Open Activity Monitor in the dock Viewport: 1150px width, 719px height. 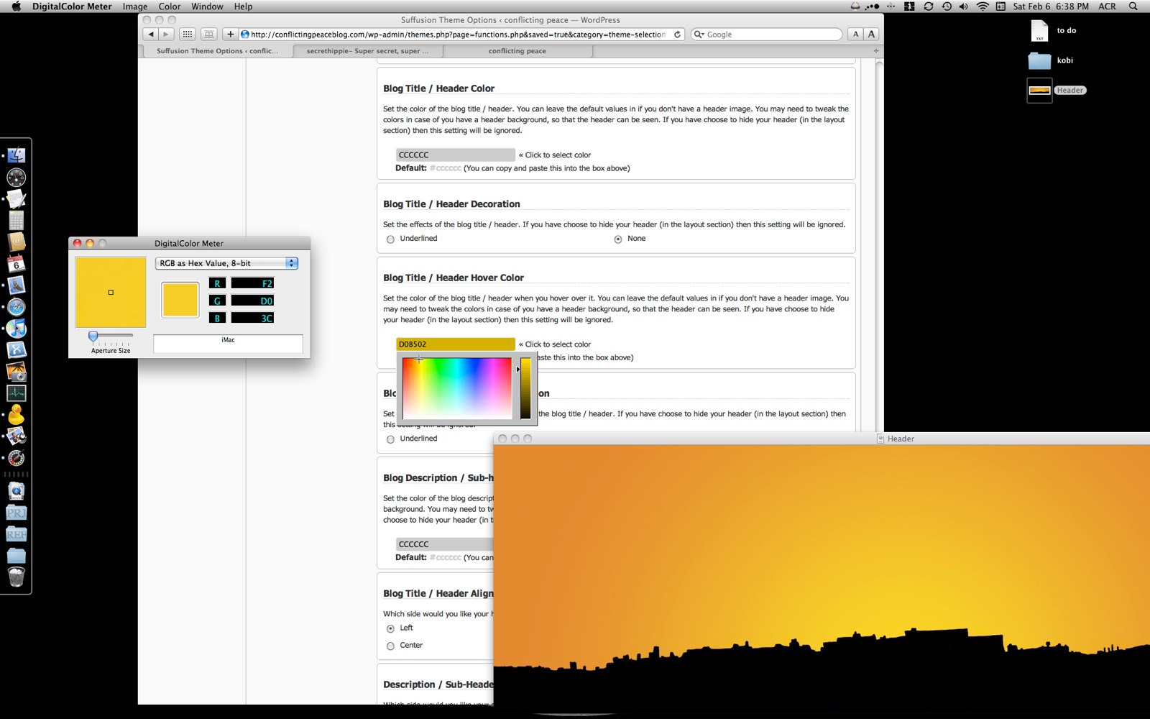coord(16,393)
